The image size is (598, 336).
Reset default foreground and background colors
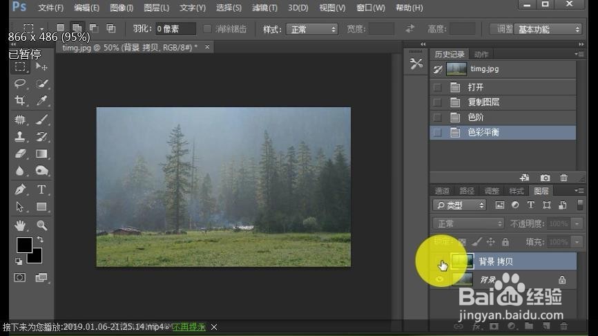pyautogui.click(x=19, y=261)
